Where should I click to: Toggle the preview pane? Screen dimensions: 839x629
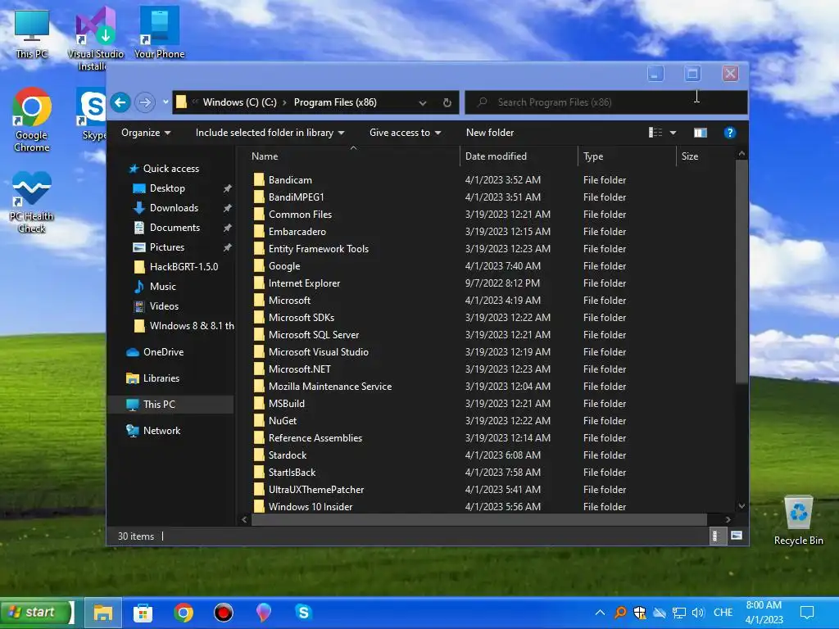[x=701, y=133]
